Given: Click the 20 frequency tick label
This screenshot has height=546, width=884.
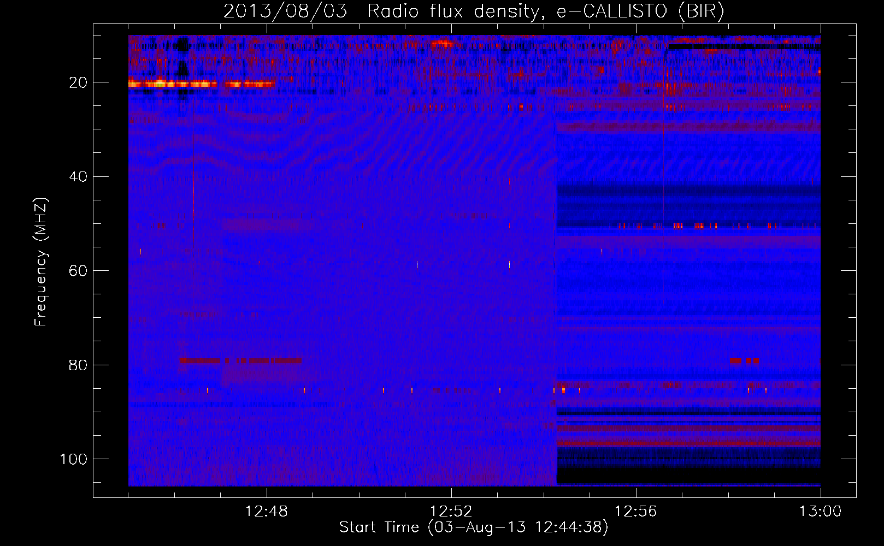Looking at the screenshot, I should (78, 82).
